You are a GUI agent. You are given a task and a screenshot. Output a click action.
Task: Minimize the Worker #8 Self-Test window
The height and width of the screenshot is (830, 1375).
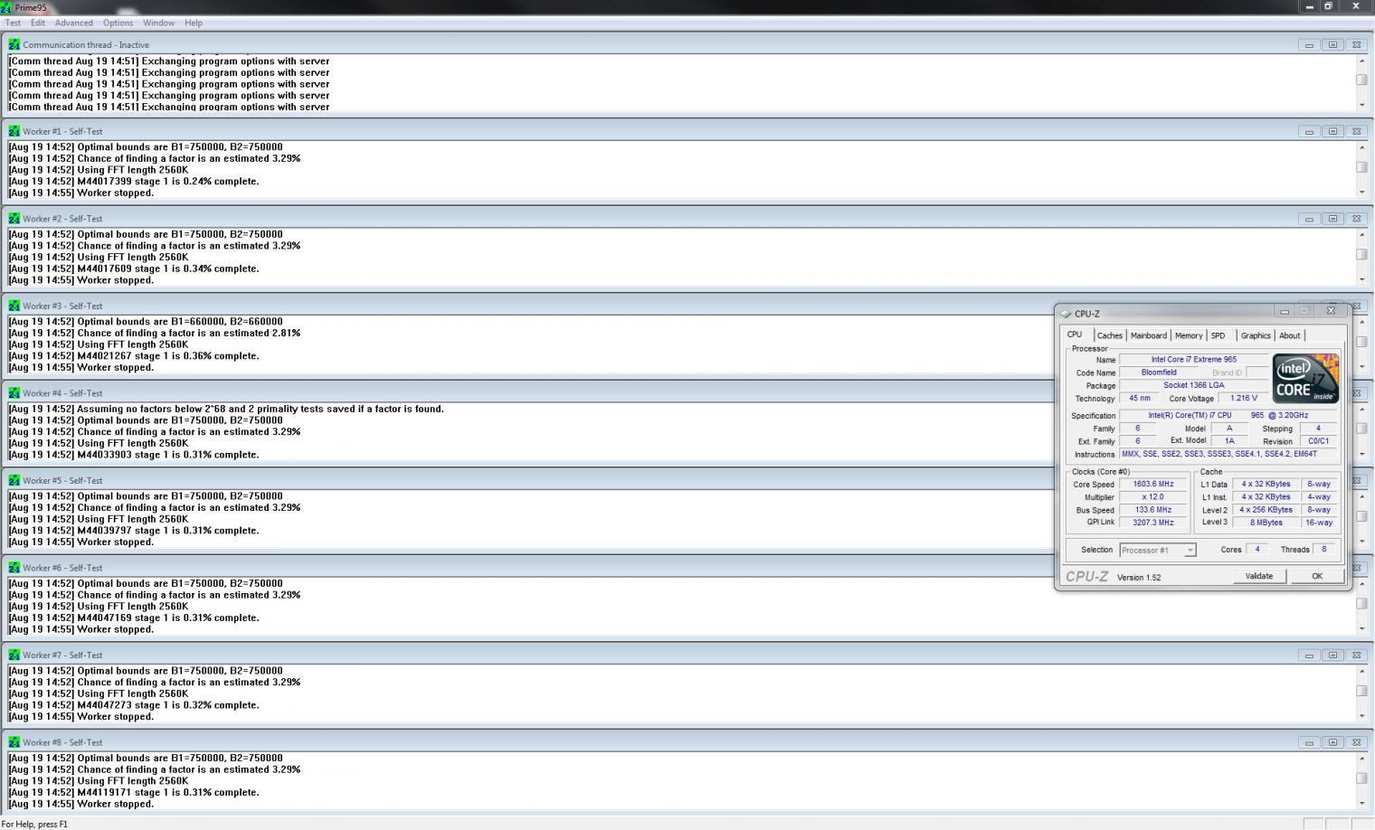[1309, 742]
